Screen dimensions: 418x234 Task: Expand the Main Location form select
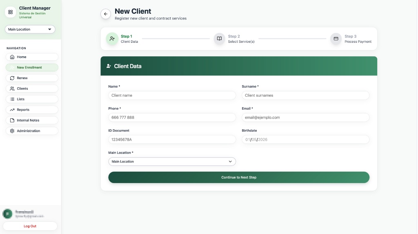(172, 161)
